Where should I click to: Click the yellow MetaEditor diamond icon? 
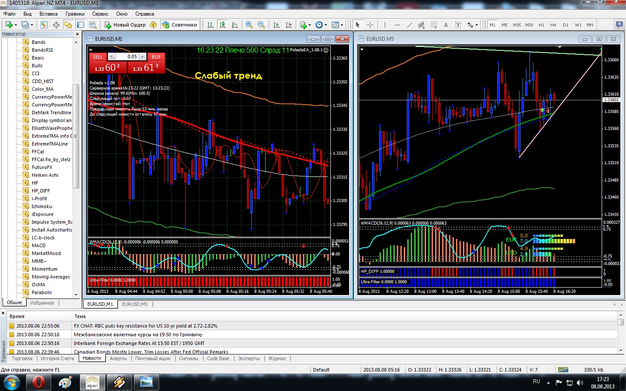point(153,25)
